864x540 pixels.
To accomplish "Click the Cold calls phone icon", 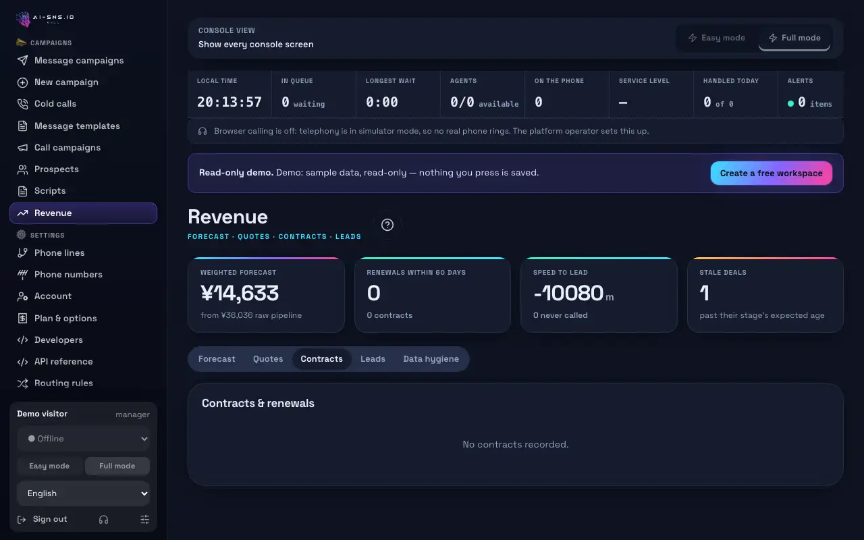I will click(x=23, y=104).
